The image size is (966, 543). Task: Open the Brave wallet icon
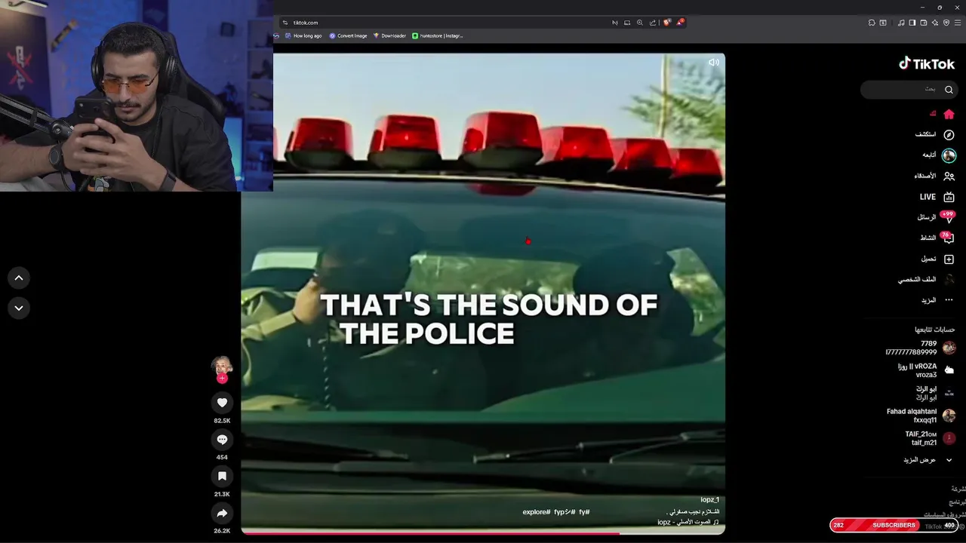pos(924,23)
